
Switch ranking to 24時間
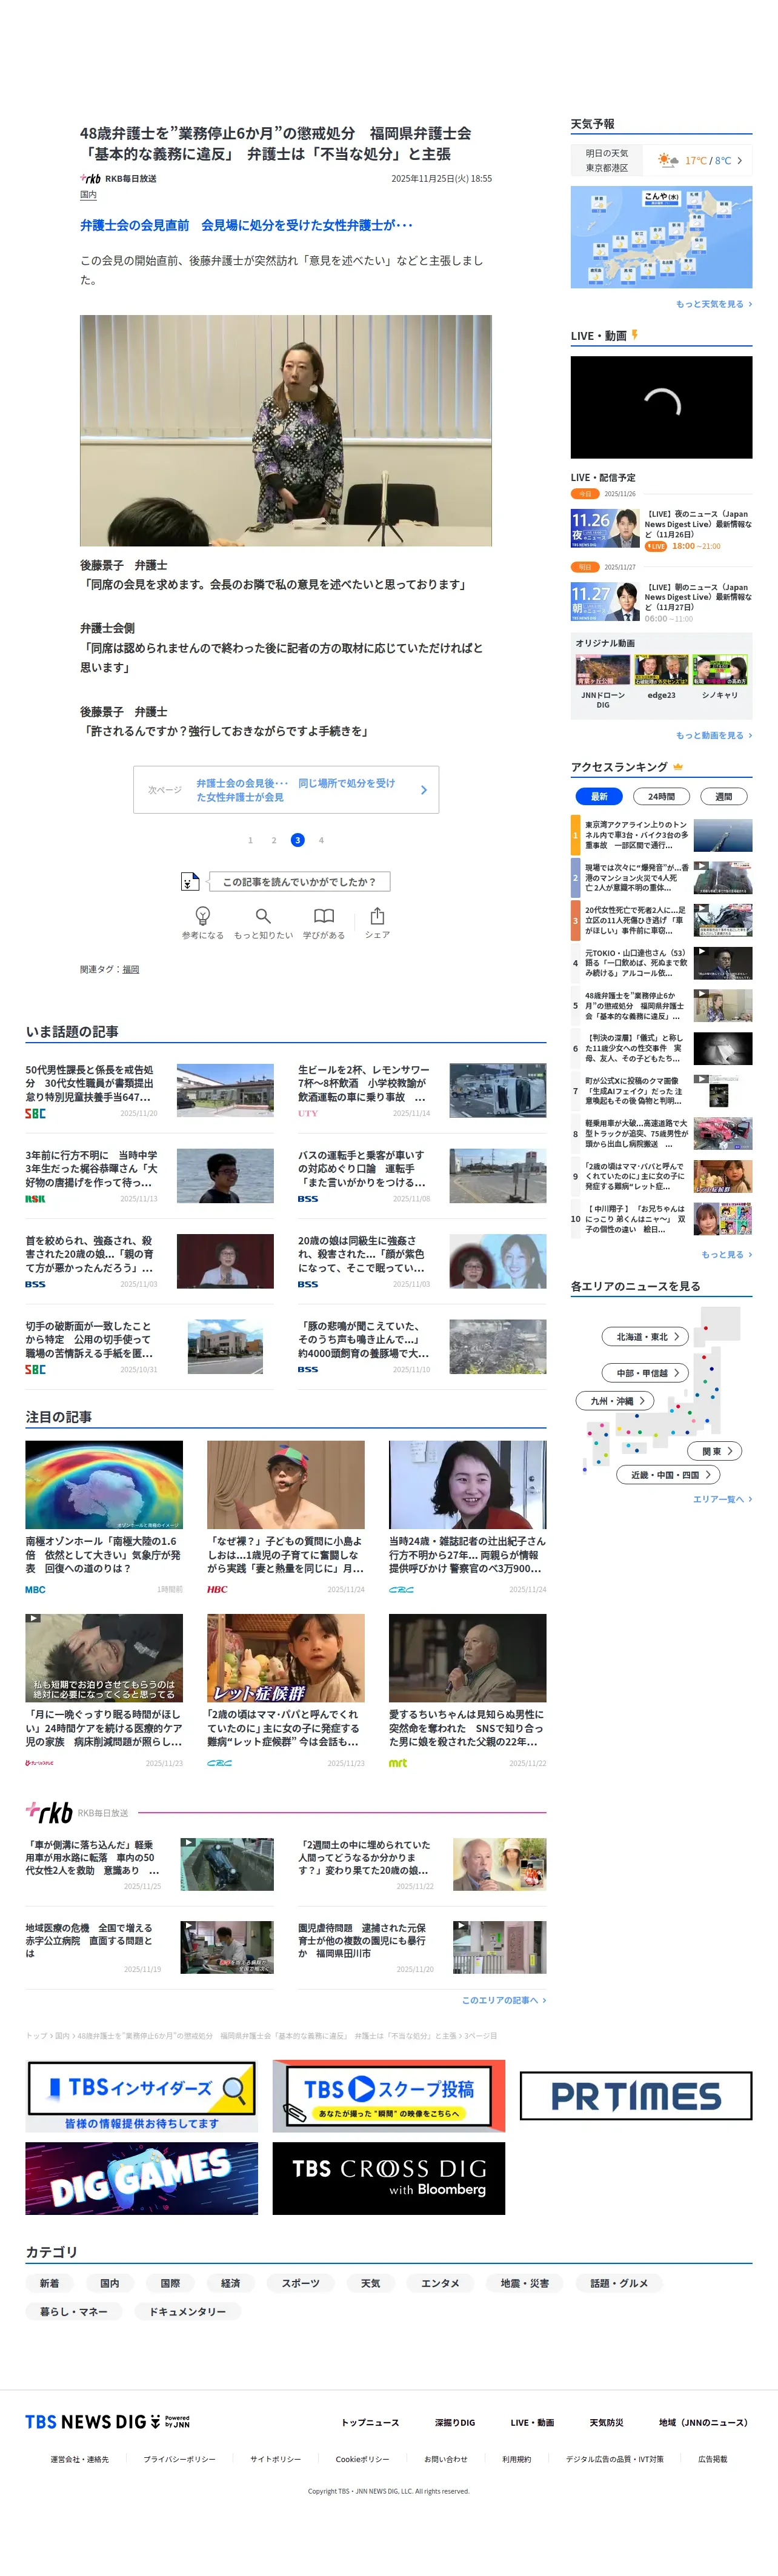661,796
